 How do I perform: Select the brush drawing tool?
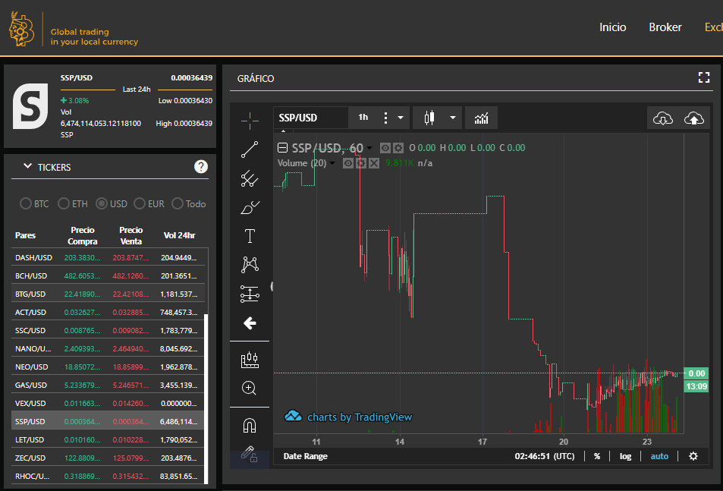250,207
